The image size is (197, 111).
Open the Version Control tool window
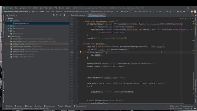(80, 106)
